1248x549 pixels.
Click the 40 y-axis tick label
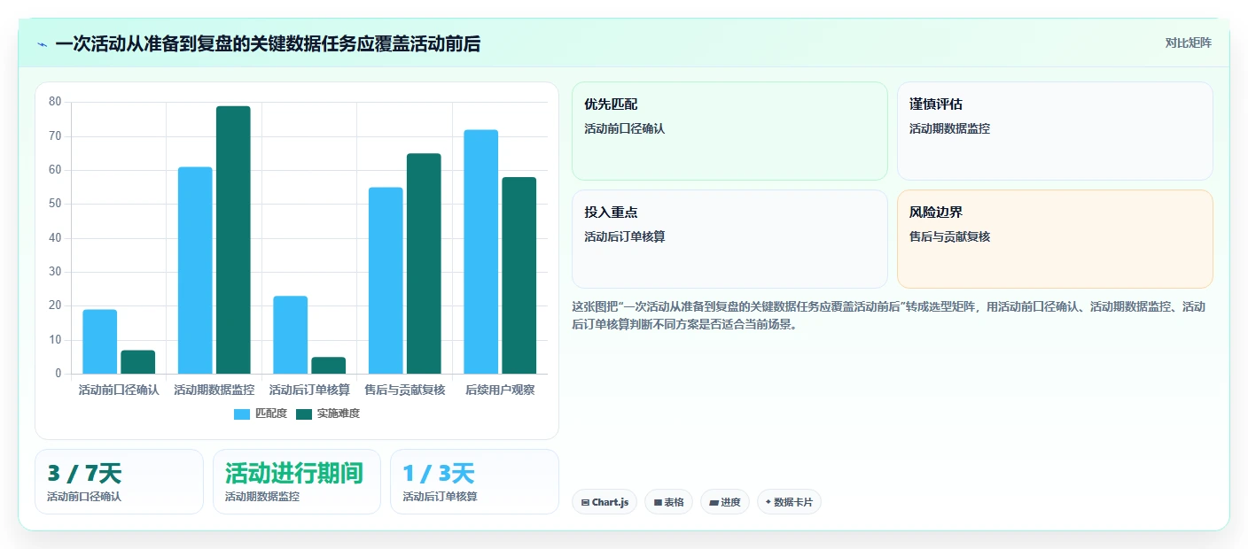point(55,238)
